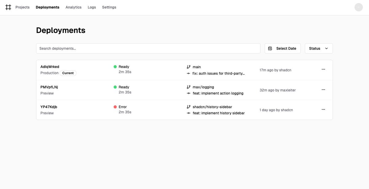
Task: Click the commit icon beside 'feat: implement history sidebar'
Action: pos(188,113)
